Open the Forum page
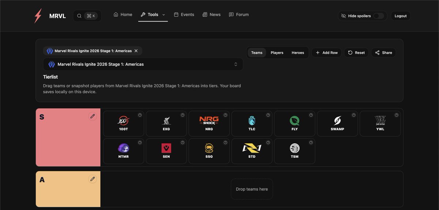The image size is (439, 210). 239,15
